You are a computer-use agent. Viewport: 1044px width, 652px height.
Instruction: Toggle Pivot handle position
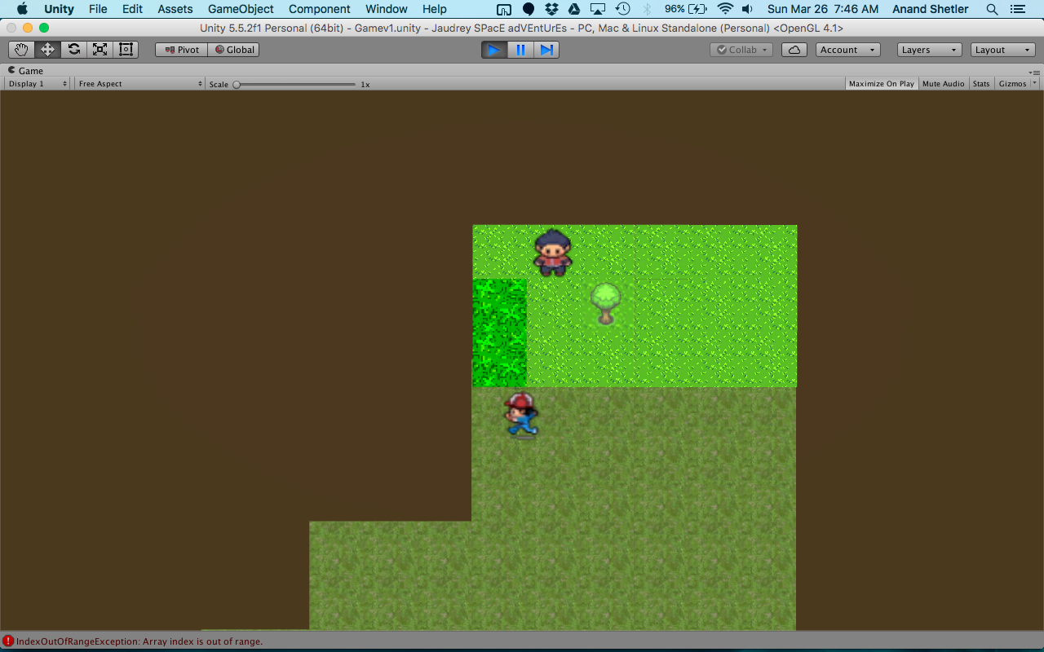point(181,50)
